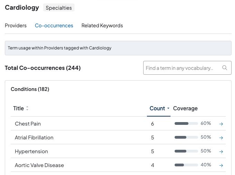Click the Atrial Fibrillation row title
The height and width of the screenshot is (175, 235).
click(x=34, y=137)
